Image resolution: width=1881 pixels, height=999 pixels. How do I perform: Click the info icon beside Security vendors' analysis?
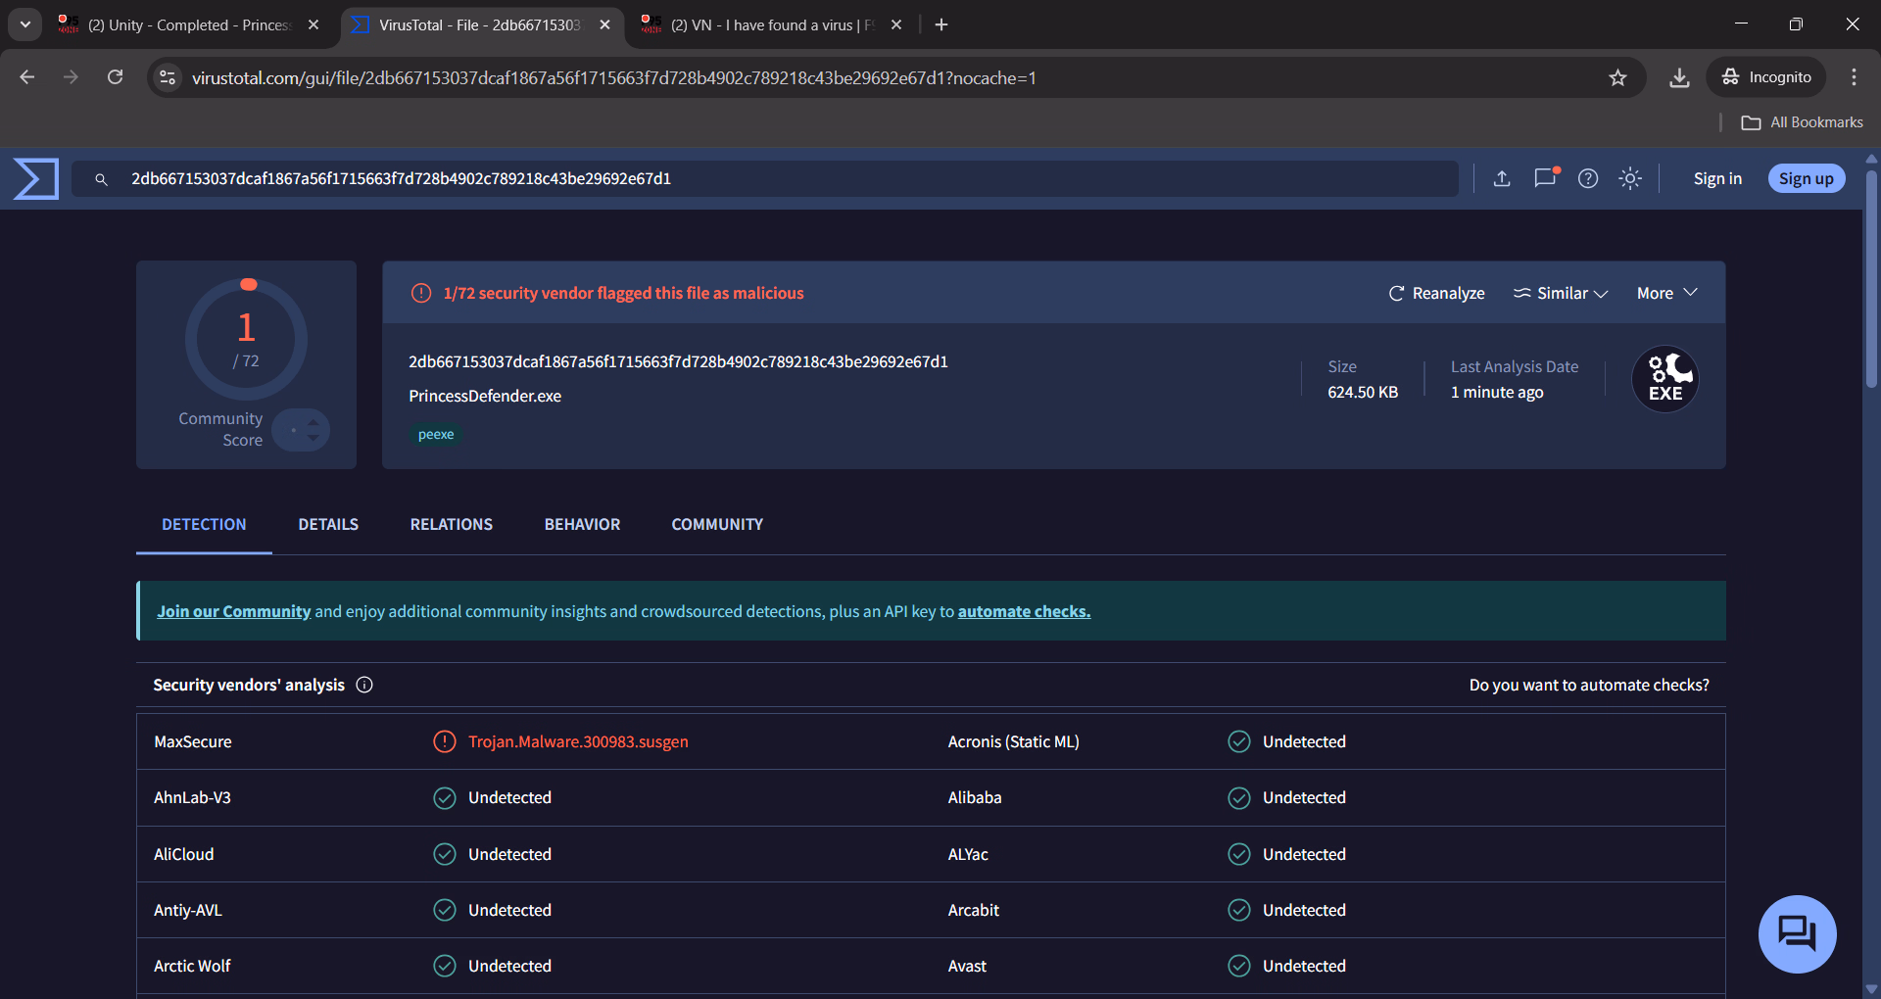(364, 685)
